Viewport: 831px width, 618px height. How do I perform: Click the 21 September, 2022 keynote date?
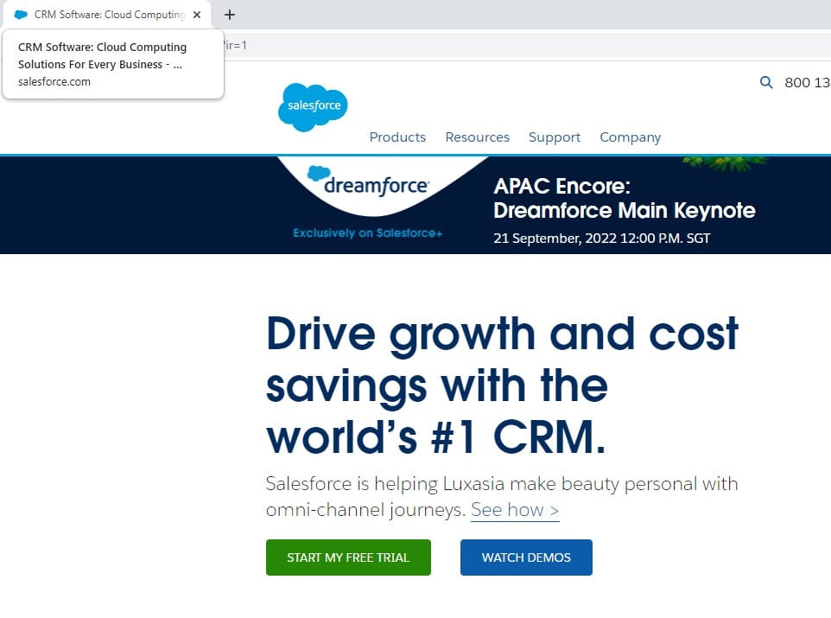tap(601, 239)
